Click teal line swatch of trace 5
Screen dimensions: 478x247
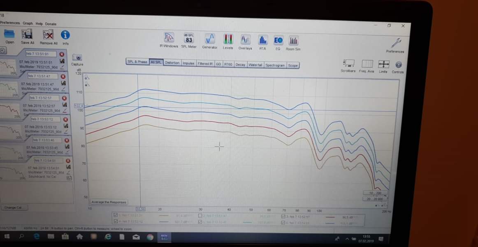247,222
